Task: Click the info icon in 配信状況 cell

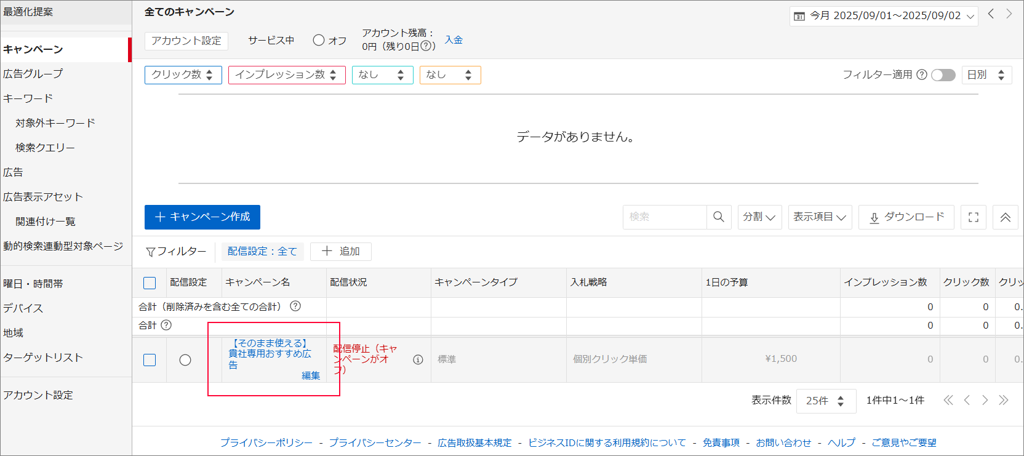Action: tap(418, 359)
